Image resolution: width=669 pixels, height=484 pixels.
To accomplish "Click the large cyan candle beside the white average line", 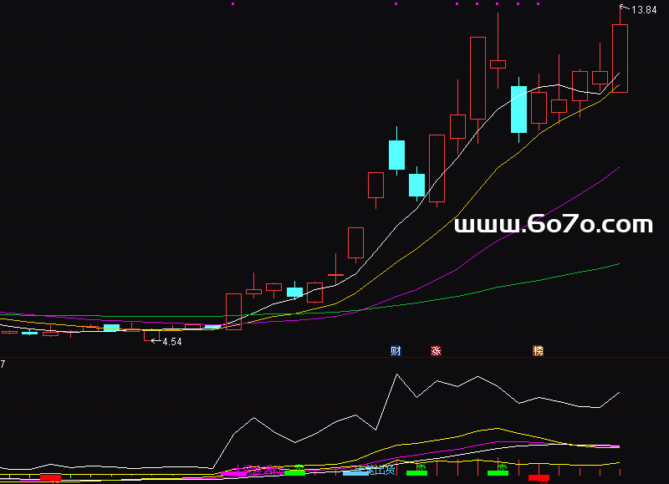I will [x=518, y=109].
